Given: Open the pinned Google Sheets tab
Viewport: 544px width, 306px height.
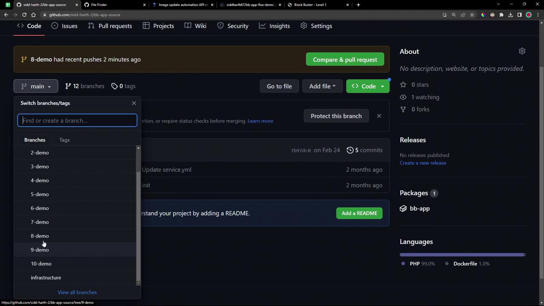Looking at the screenshot, I should tap(8, 5).
